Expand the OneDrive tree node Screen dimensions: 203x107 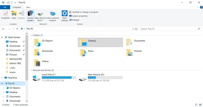2,78
